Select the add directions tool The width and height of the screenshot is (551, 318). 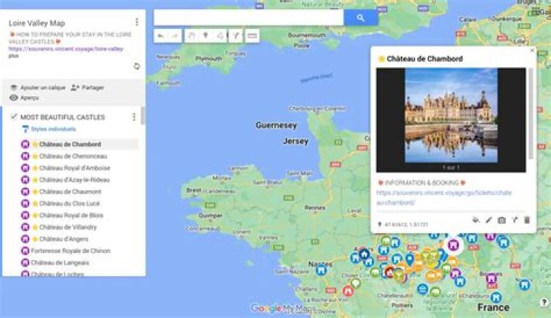tap(235, 35)
